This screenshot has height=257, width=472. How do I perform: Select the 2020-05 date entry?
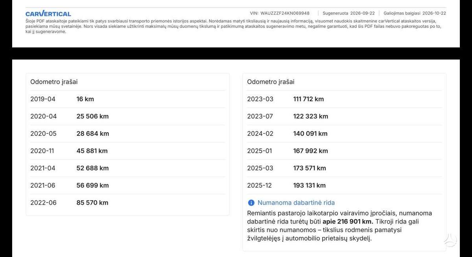click(x=43, y=134)
